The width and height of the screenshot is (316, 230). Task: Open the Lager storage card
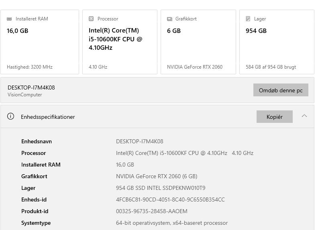276,42
